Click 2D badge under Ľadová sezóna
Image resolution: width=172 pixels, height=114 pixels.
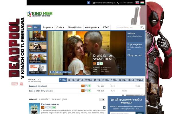pyautogui.click(x=43, y=107)
